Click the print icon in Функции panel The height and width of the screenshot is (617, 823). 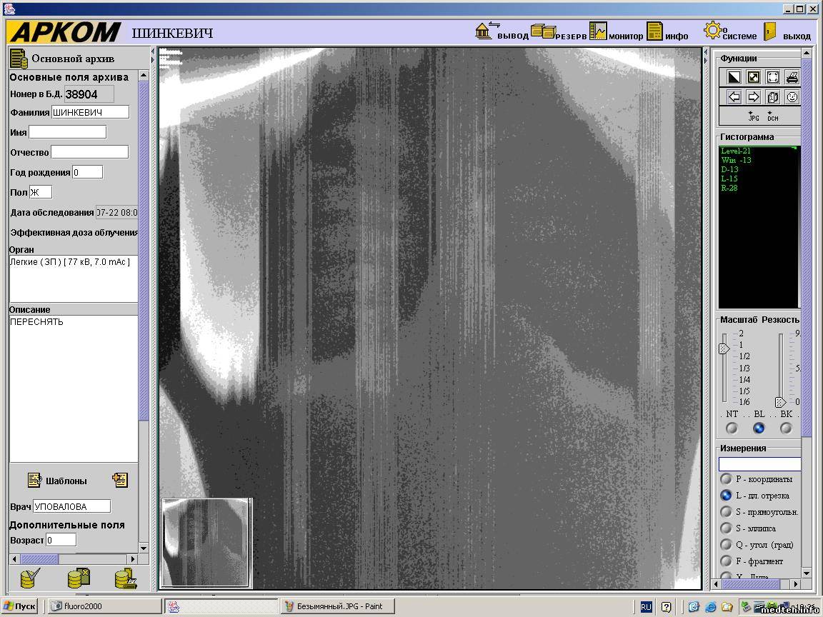click(x=792, y=77)
